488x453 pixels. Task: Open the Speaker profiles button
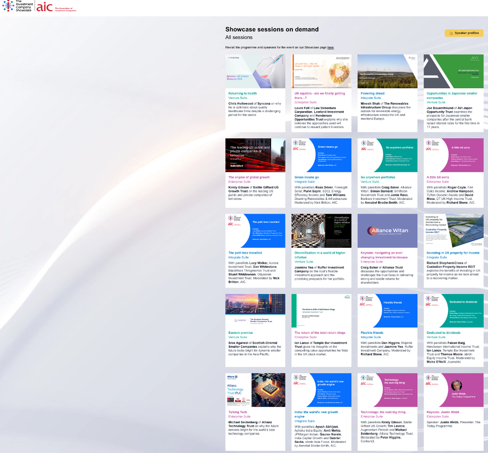click(464, 33)
